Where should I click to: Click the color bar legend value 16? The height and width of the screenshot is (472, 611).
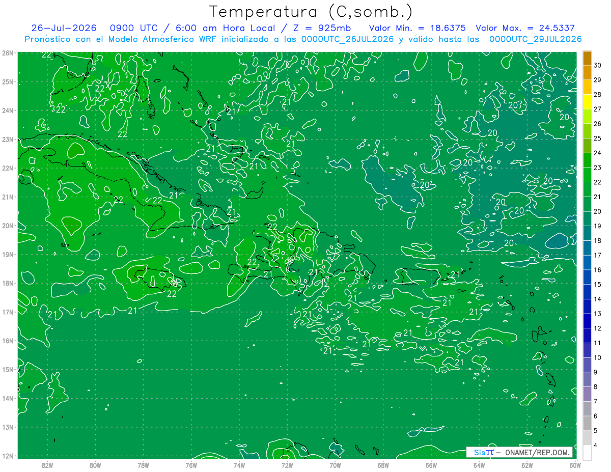tap(598, 270)
